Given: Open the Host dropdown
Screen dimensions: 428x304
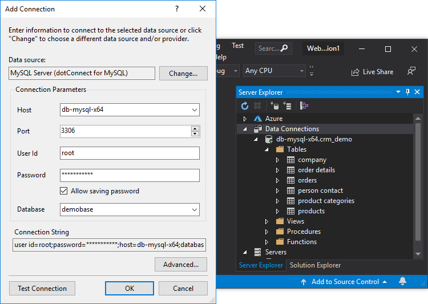Looking at the screenshot, I should pos(195,110).
